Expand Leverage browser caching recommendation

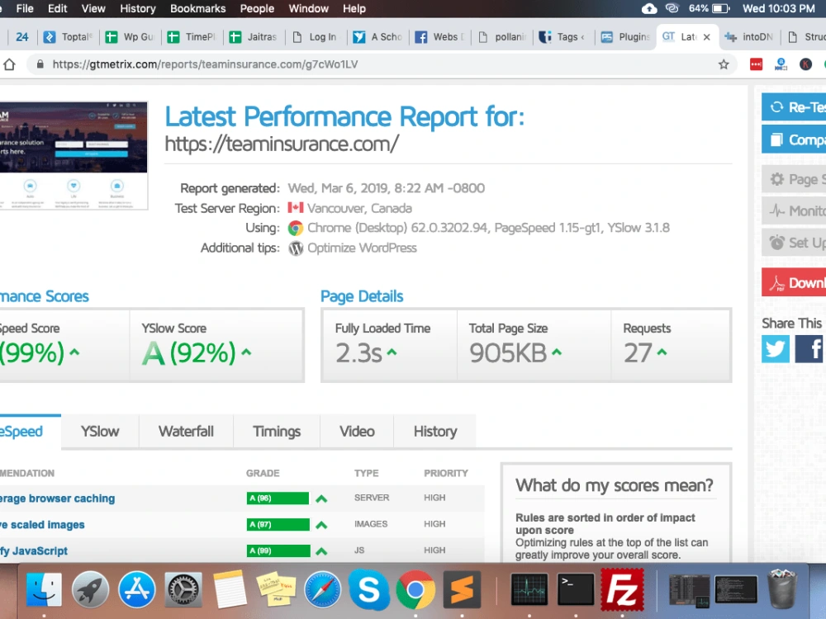(x=58, y=499)
